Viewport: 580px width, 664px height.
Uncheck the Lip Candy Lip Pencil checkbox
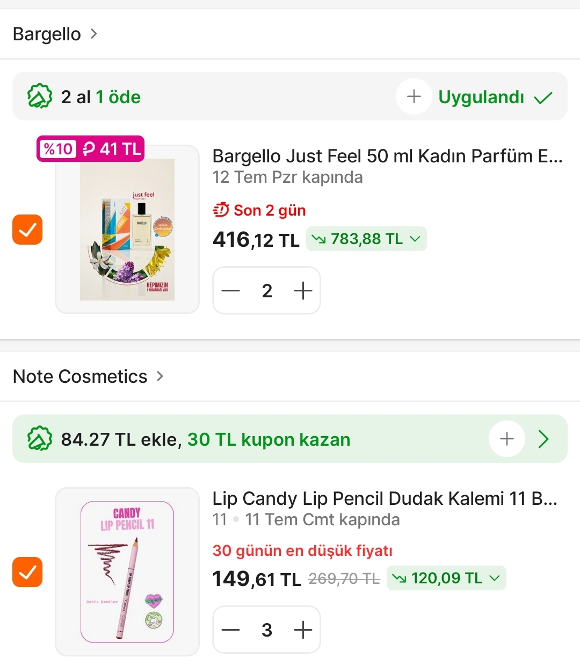(27, 572)
